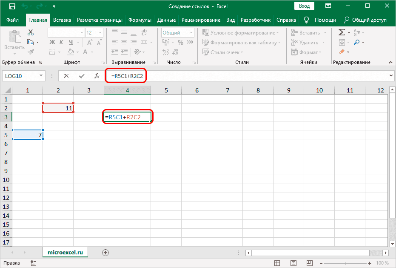Collapse the ribbon

391,62
